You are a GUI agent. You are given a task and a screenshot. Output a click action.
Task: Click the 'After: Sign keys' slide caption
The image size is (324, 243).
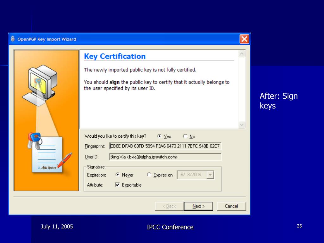(278, 101)
